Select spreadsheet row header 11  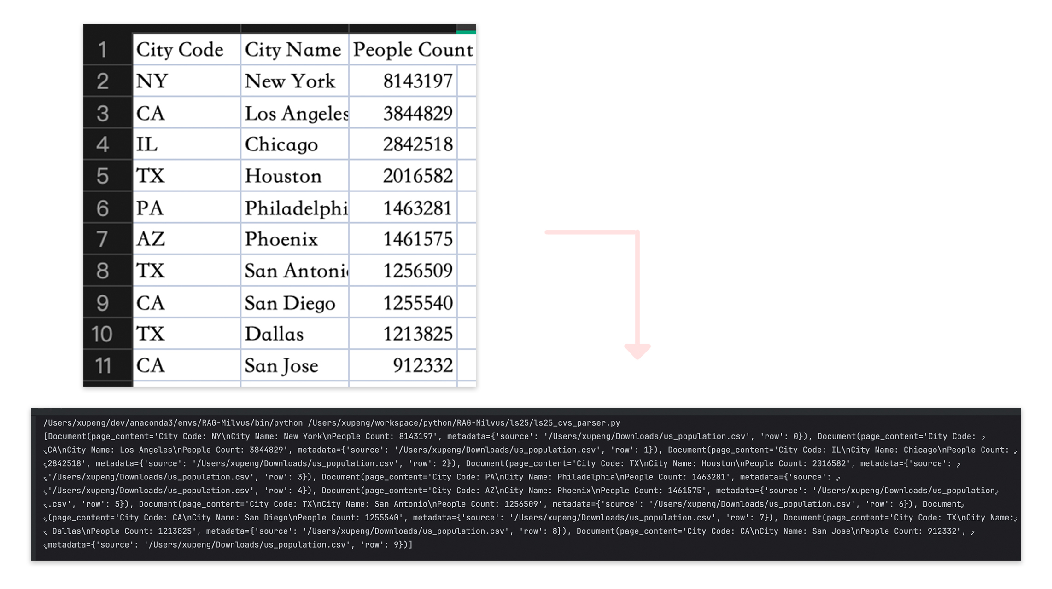(x=103, y=365)
